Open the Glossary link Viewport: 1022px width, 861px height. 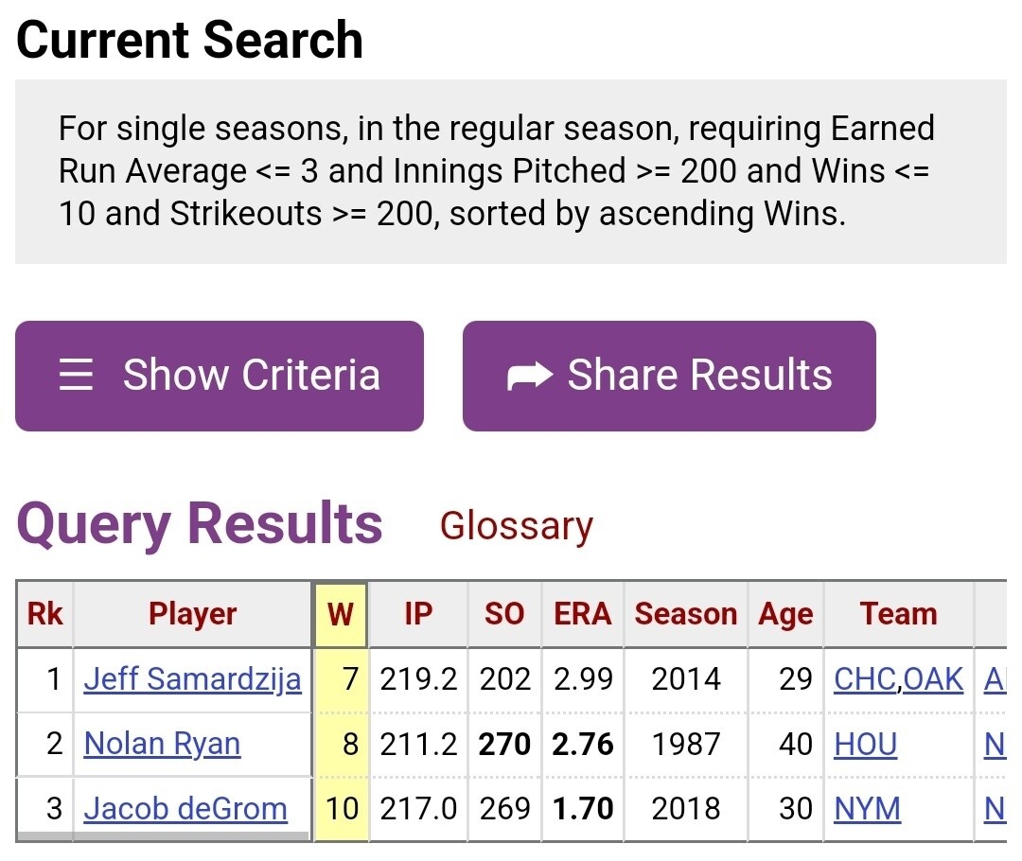coord(516,526)
